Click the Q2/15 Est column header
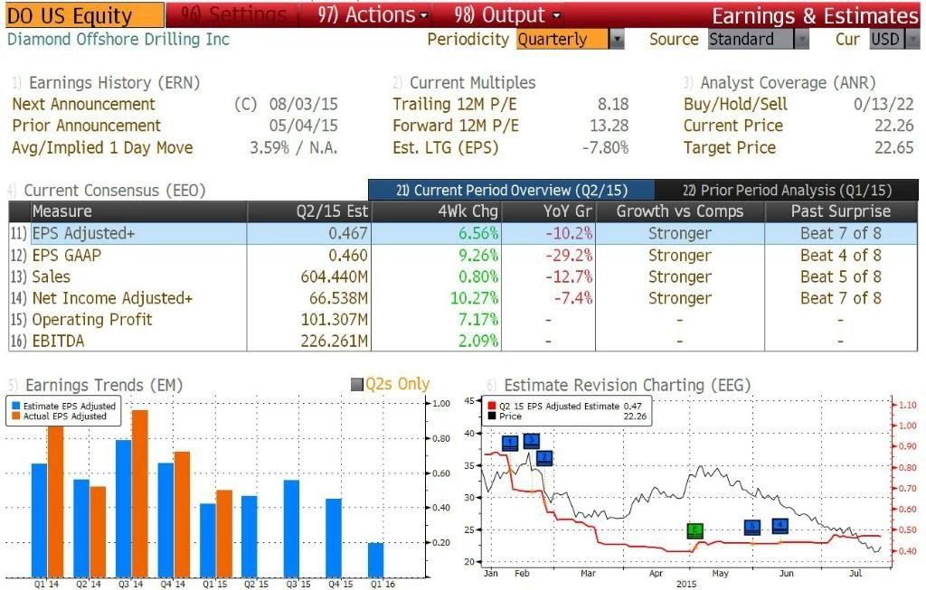 (309, 211)
